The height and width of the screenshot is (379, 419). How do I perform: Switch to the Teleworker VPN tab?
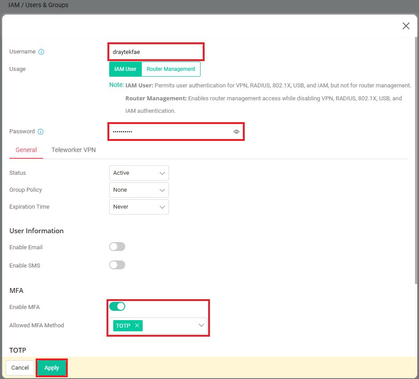coord(74,150)
